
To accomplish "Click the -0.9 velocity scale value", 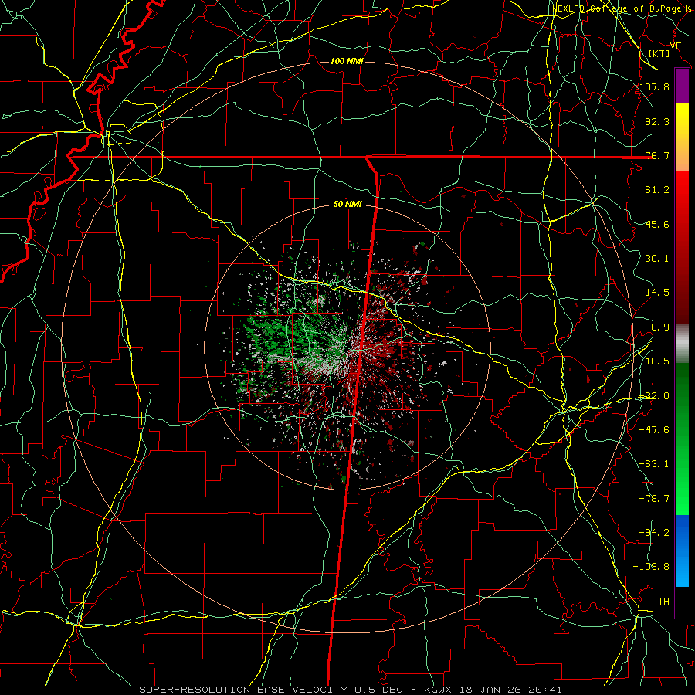I will [657, 327].
